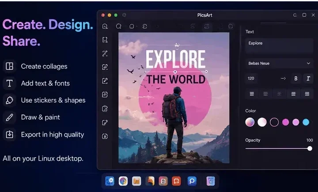Choose the small pencil-square tool, eighth in the sidebar
318x192 pixels.
(x=105, y=122)
